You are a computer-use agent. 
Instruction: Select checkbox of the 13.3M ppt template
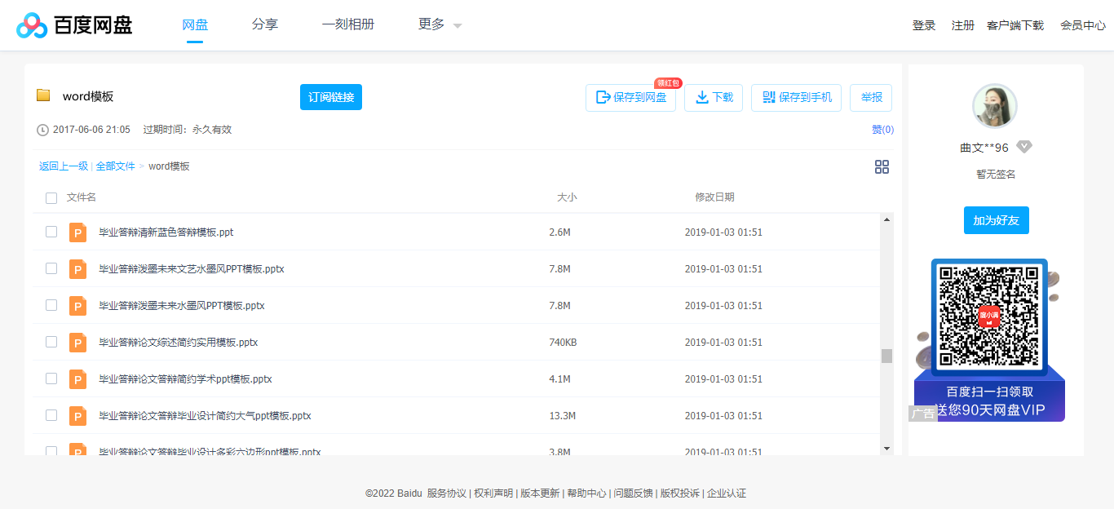[51, 415]
